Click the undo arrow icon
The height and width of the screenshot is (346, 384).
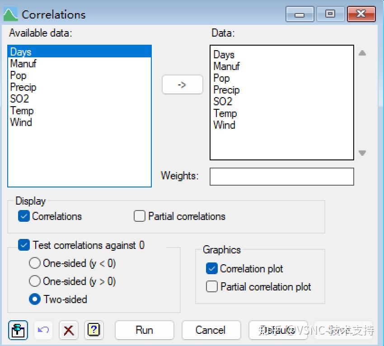(x=43, y=330)
